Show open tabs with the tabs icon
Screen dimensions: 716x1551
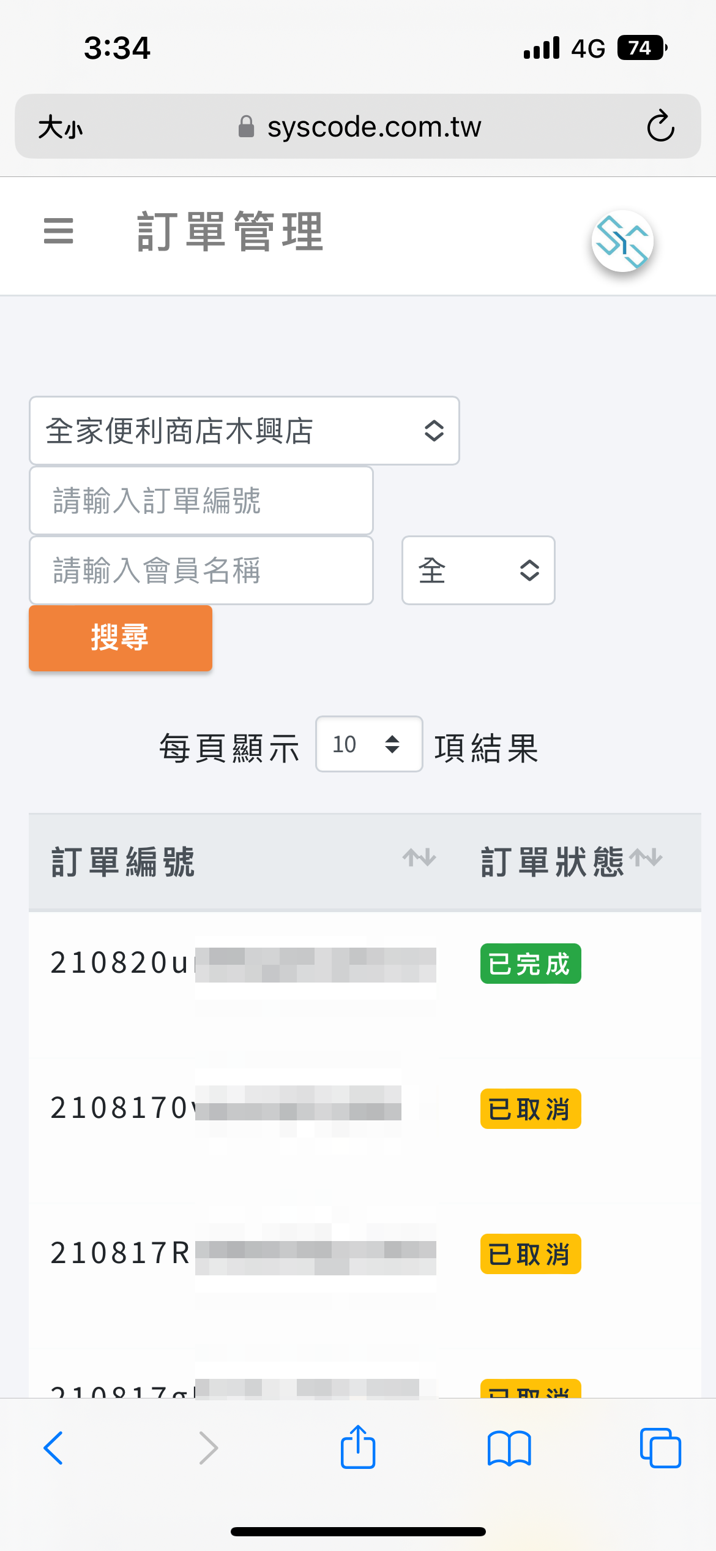click(660, 1447)
